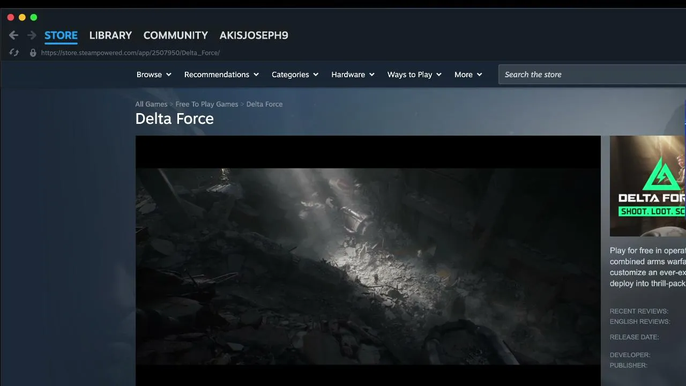Click the Delta Force capsule image
Screen dimensions: 686x386
coord(648,186)
